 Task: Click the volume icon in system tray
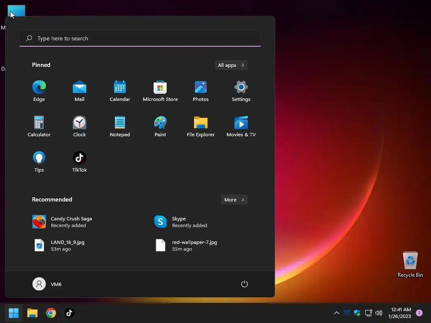tap(379, 313)
